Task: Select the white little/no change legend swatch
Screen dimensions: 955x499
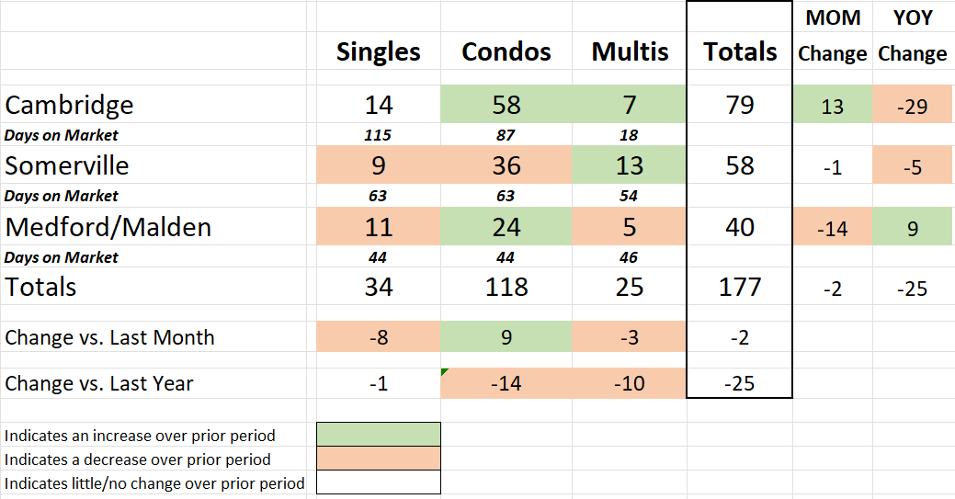Action: pos(378,482)
